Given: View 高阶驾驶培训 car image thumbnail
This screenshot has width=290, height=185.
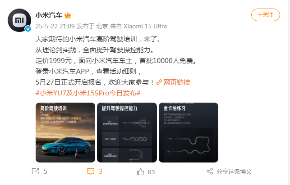Looking at the screenshot, I should (65, 132).
